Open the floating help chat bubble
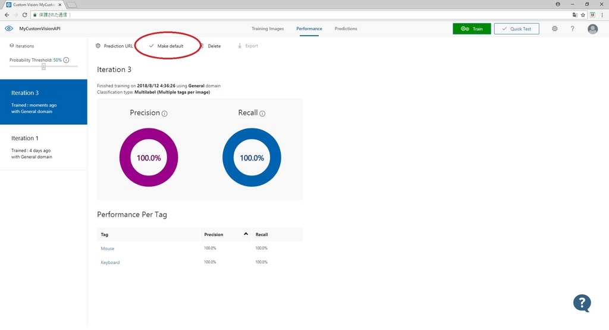 pos(582,303)
